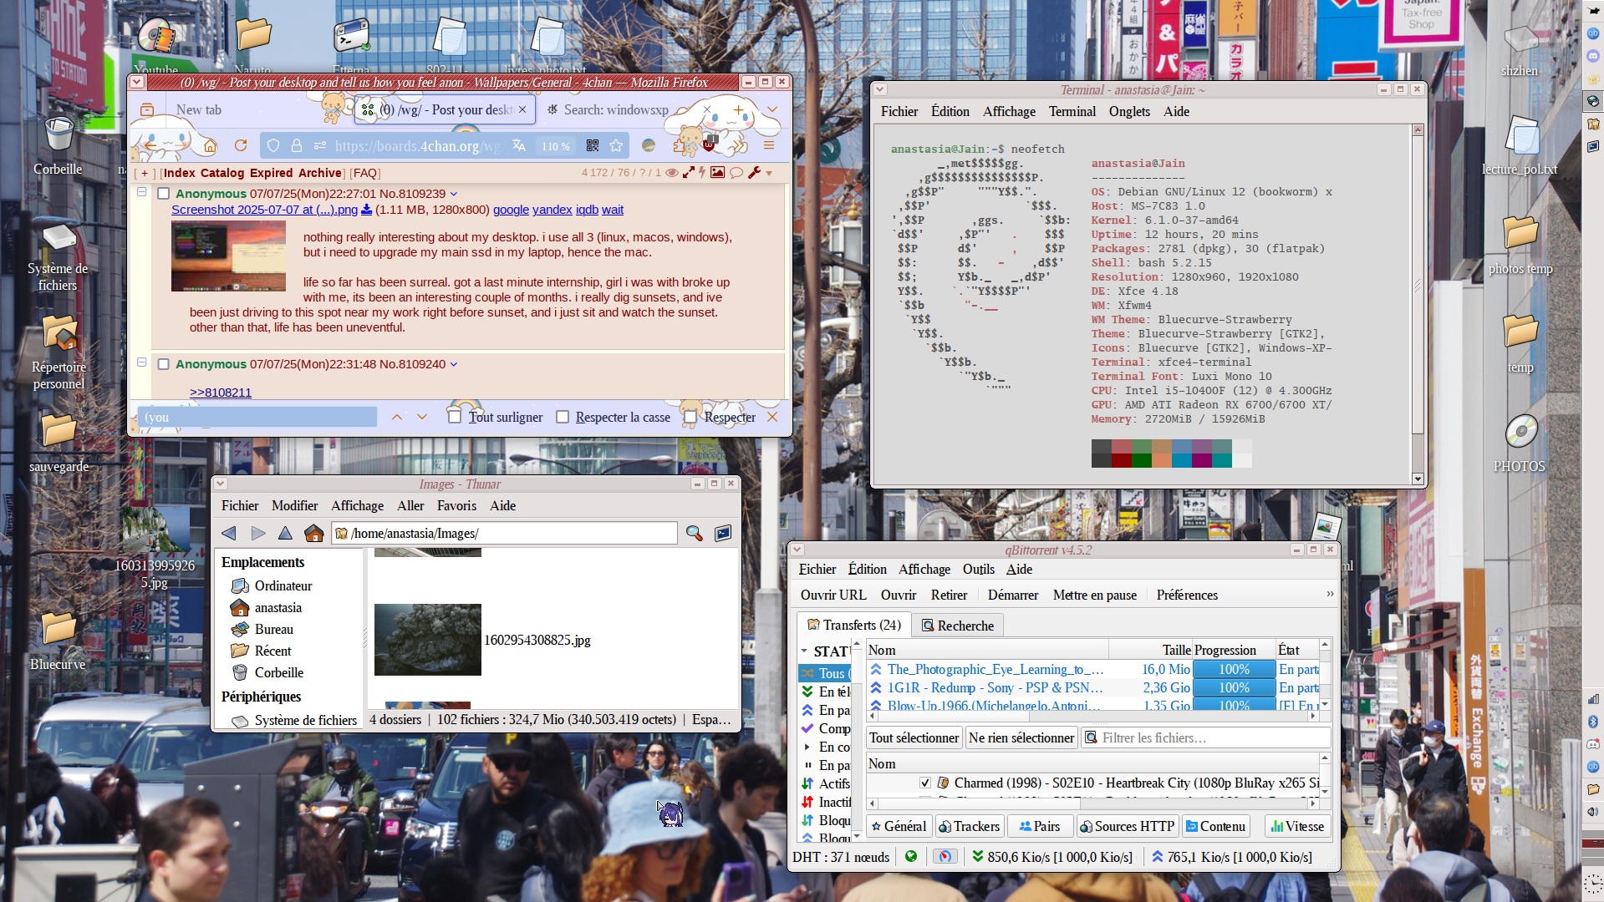
Task: Open Préférences in qBittorrent toolbar
Action: point(1187,595)
